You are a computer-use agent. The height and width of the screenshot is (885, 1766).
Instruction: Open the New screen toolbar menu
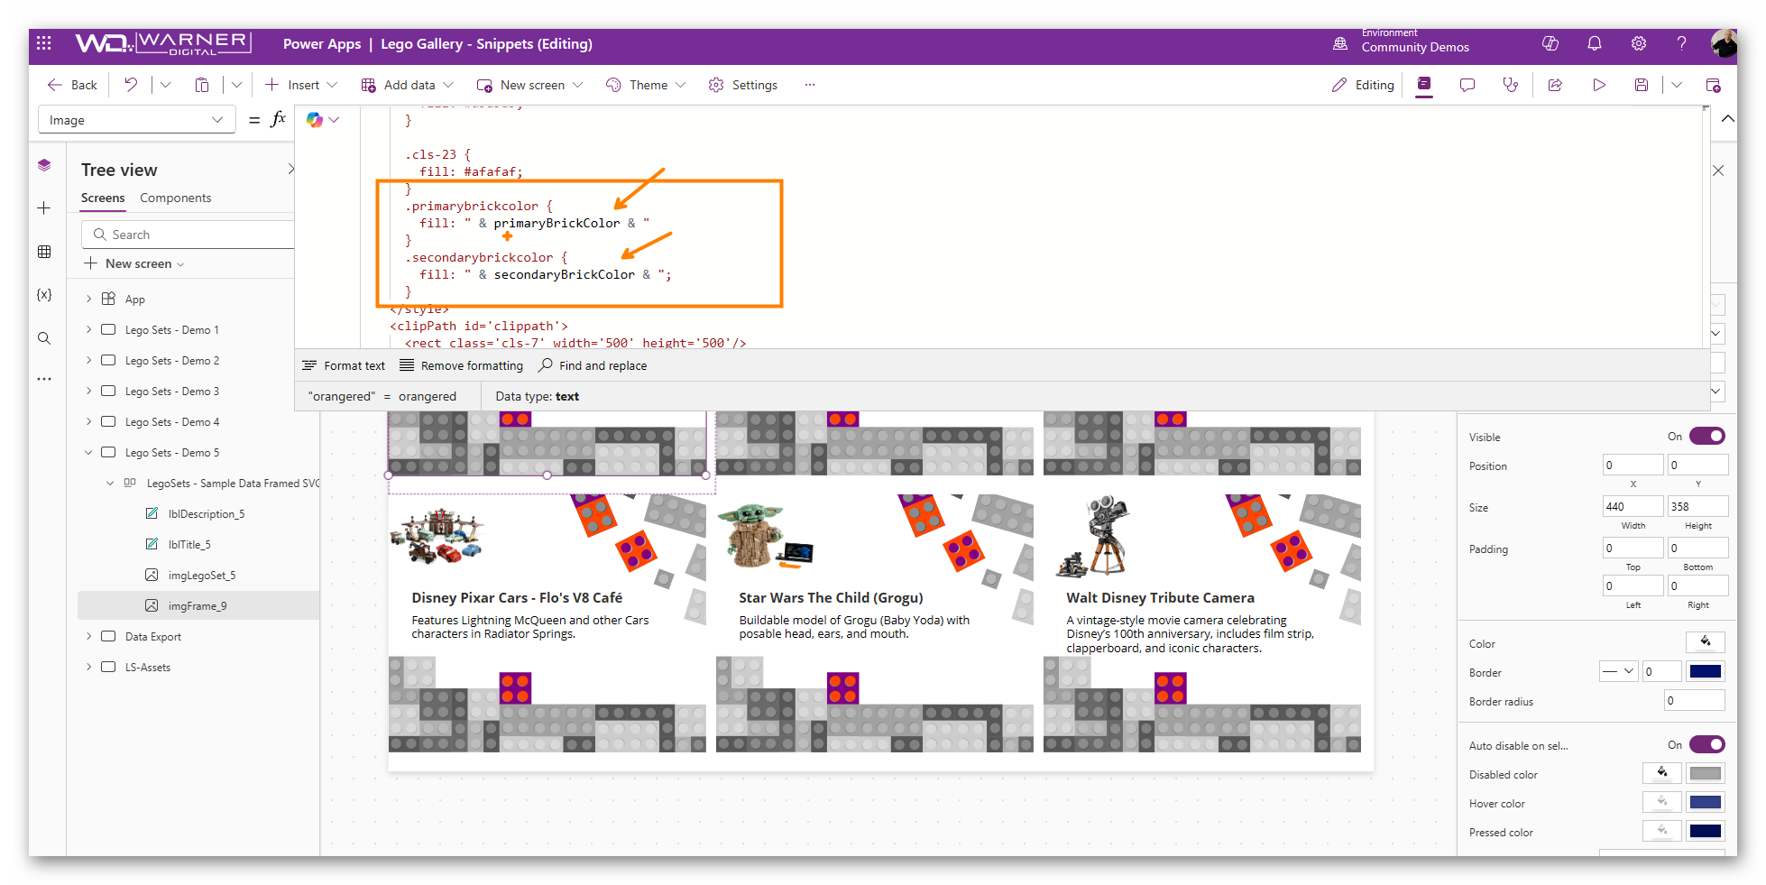[x=530, y=85]
